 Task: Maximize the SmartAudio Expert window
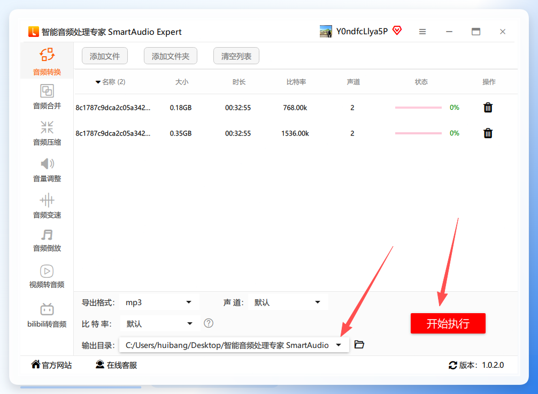476,32
